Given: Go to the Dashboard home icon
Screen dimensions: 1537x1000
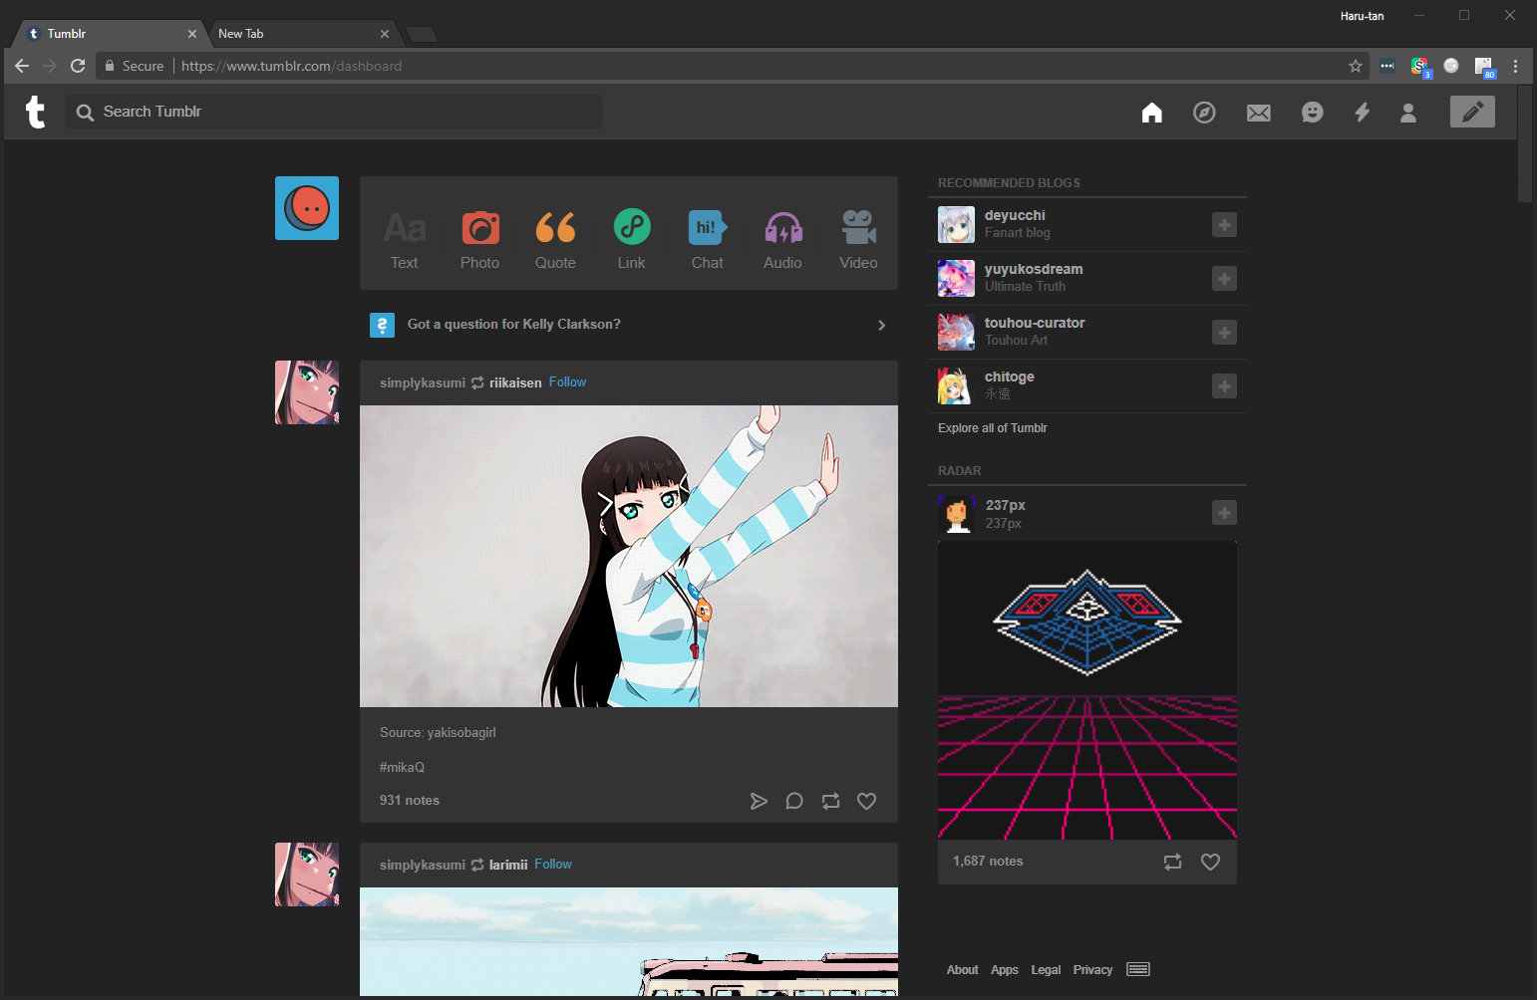Looking at the screenshot, I should (1152, 113).
